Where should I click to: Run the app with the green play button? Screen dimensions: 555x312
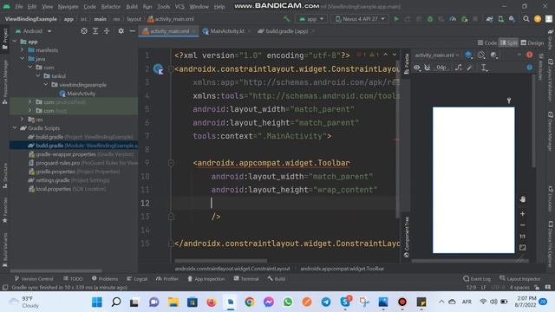(396, 19)
